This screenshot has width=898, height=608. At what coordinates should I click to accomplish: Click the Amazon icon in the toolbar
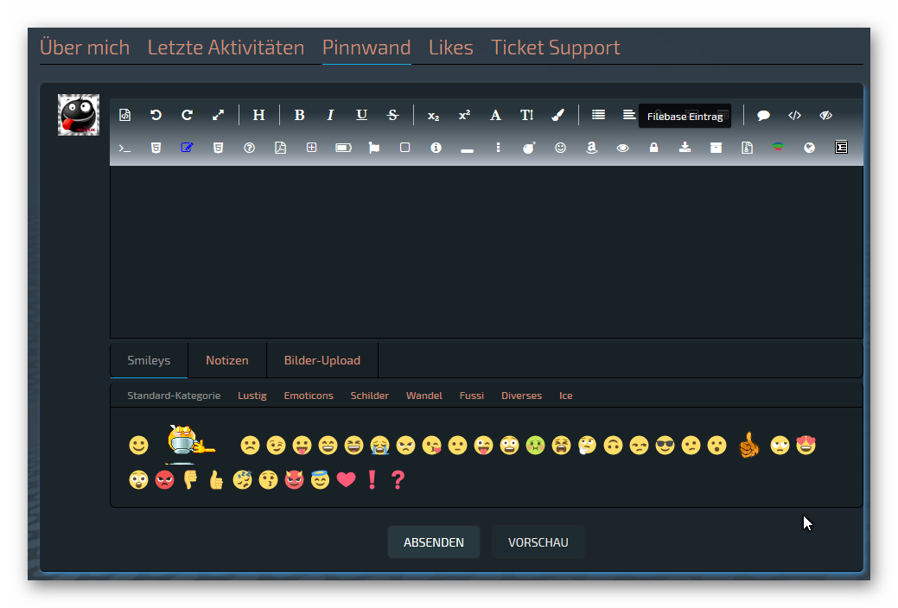coord(591,148)
